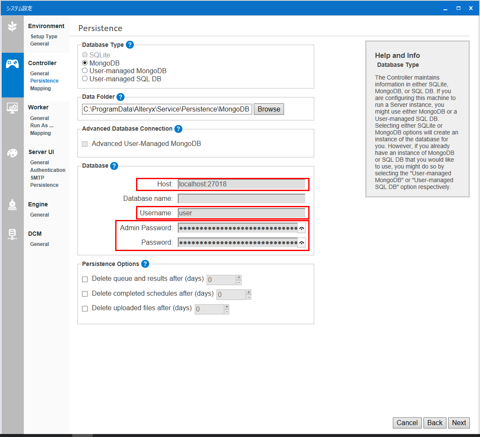Viewport: 480px width, 437px height.
Task: Open Server UI Authentication page
Action: coord(48,170)
